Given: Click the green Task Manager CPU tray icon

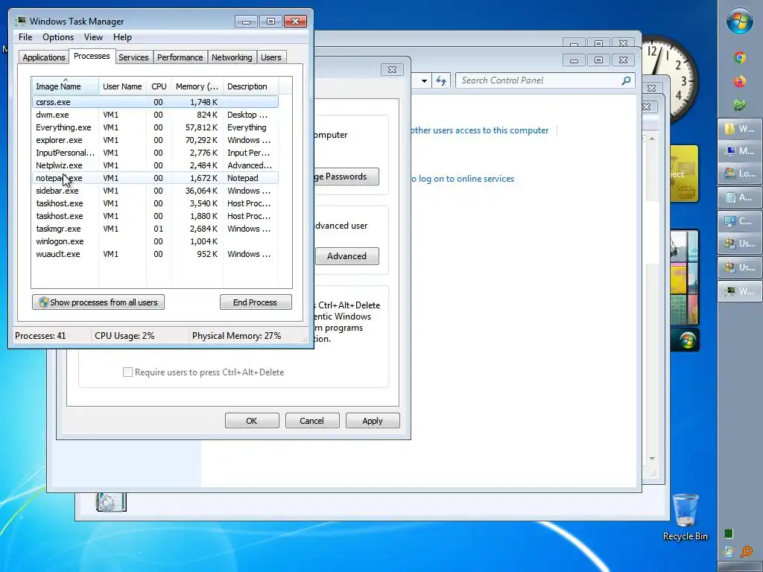Looking at the screenshot, I should click(729, 534).
